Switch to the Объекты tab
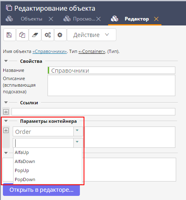 pyautogui.click(x=32, y=19)
